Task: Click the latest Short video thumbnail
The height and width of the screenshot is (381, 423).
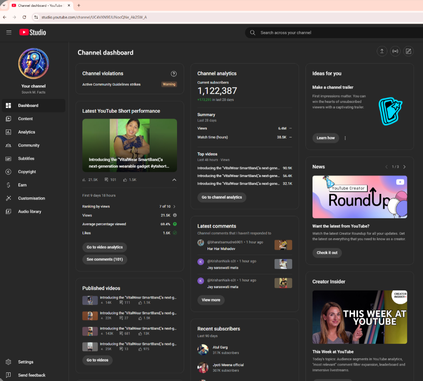Action: tap(130, 145)
